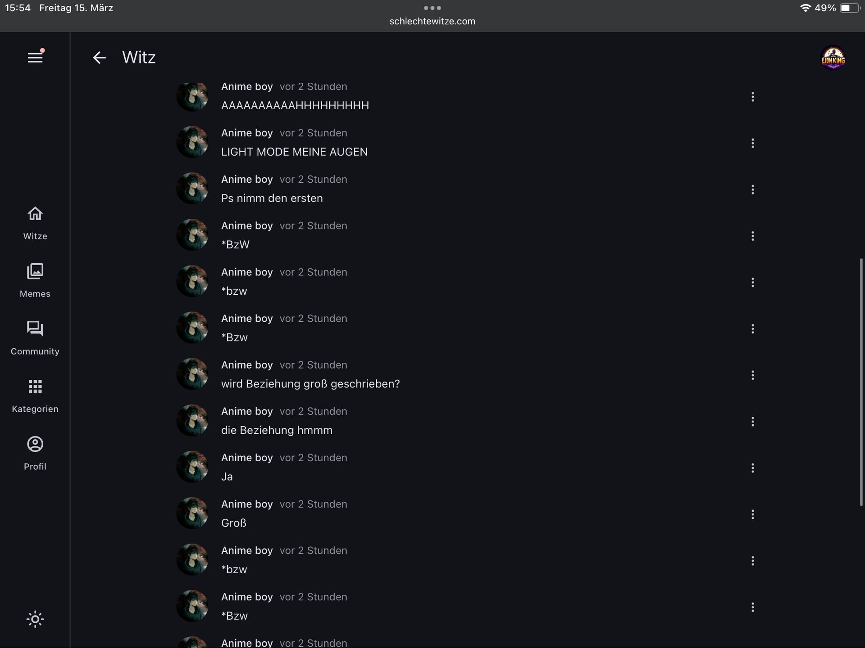This screenshot has width=865, height=648.
Task: Open the hamburger menu
Action: (x=35, y=58)
